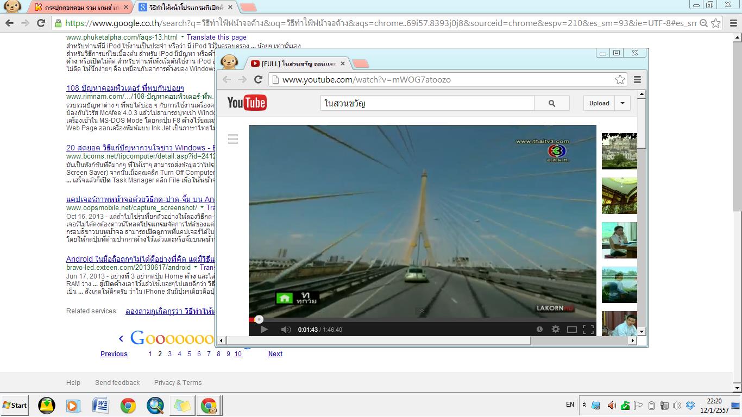This screenshot has height=417, width=742.
Task: Open Chrome menu in Google window
Action: coord(732,23)
